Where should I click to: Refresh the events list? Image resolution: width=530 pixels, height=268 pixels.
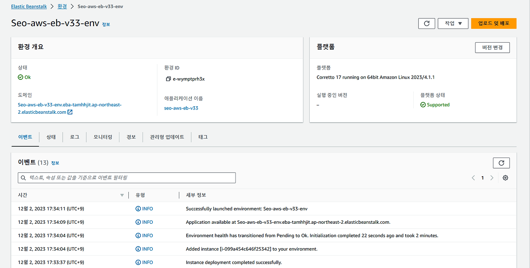501,163
